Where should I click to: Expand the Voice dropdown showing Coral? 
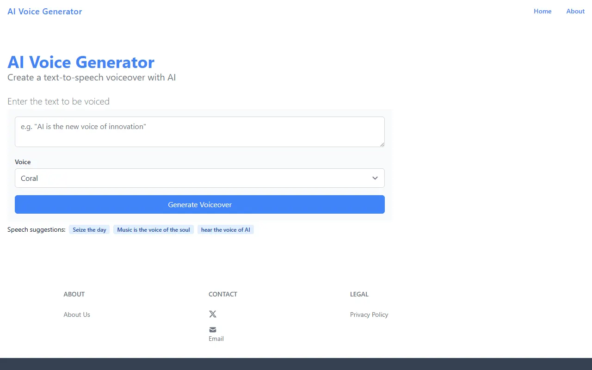(200, 178)
